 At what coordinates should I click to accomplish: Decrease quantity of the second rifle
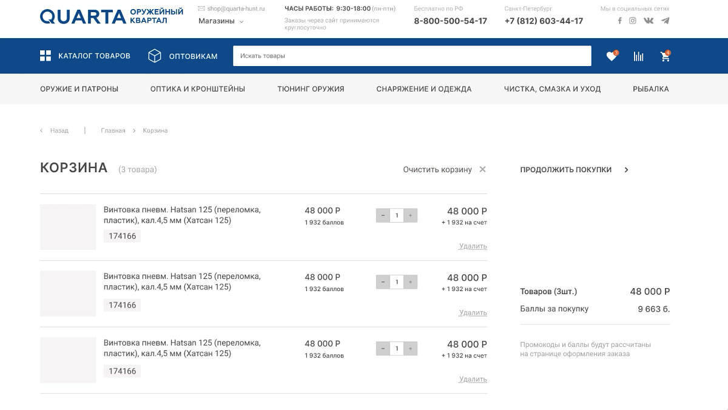pos(383,282)
